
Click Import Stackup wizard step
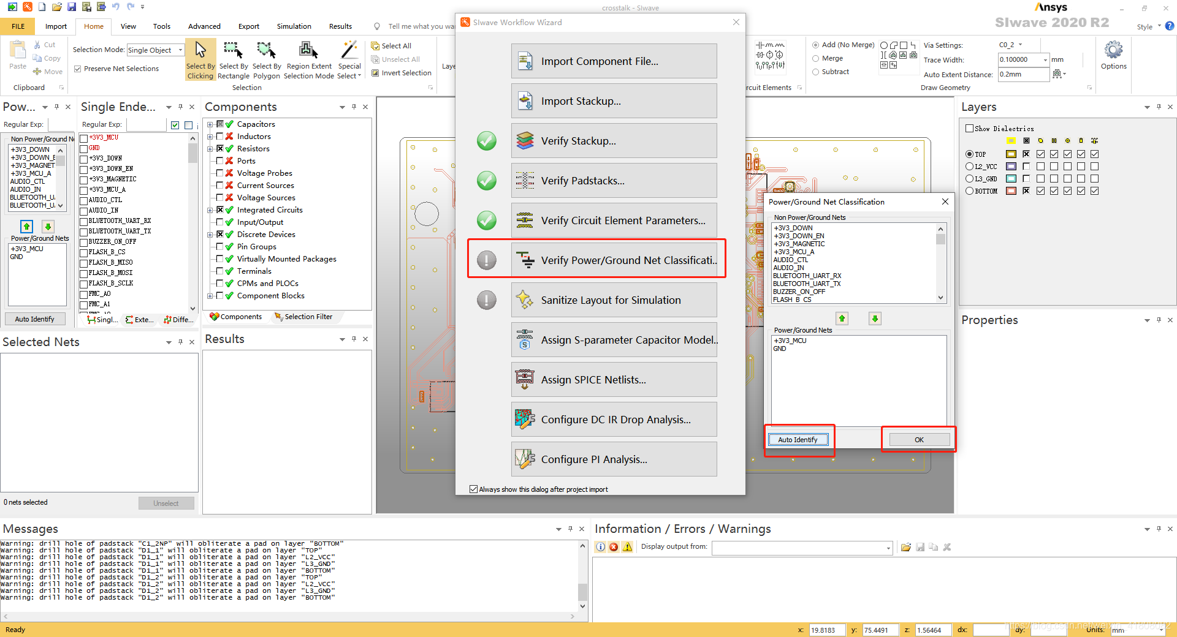click(614, 101)
